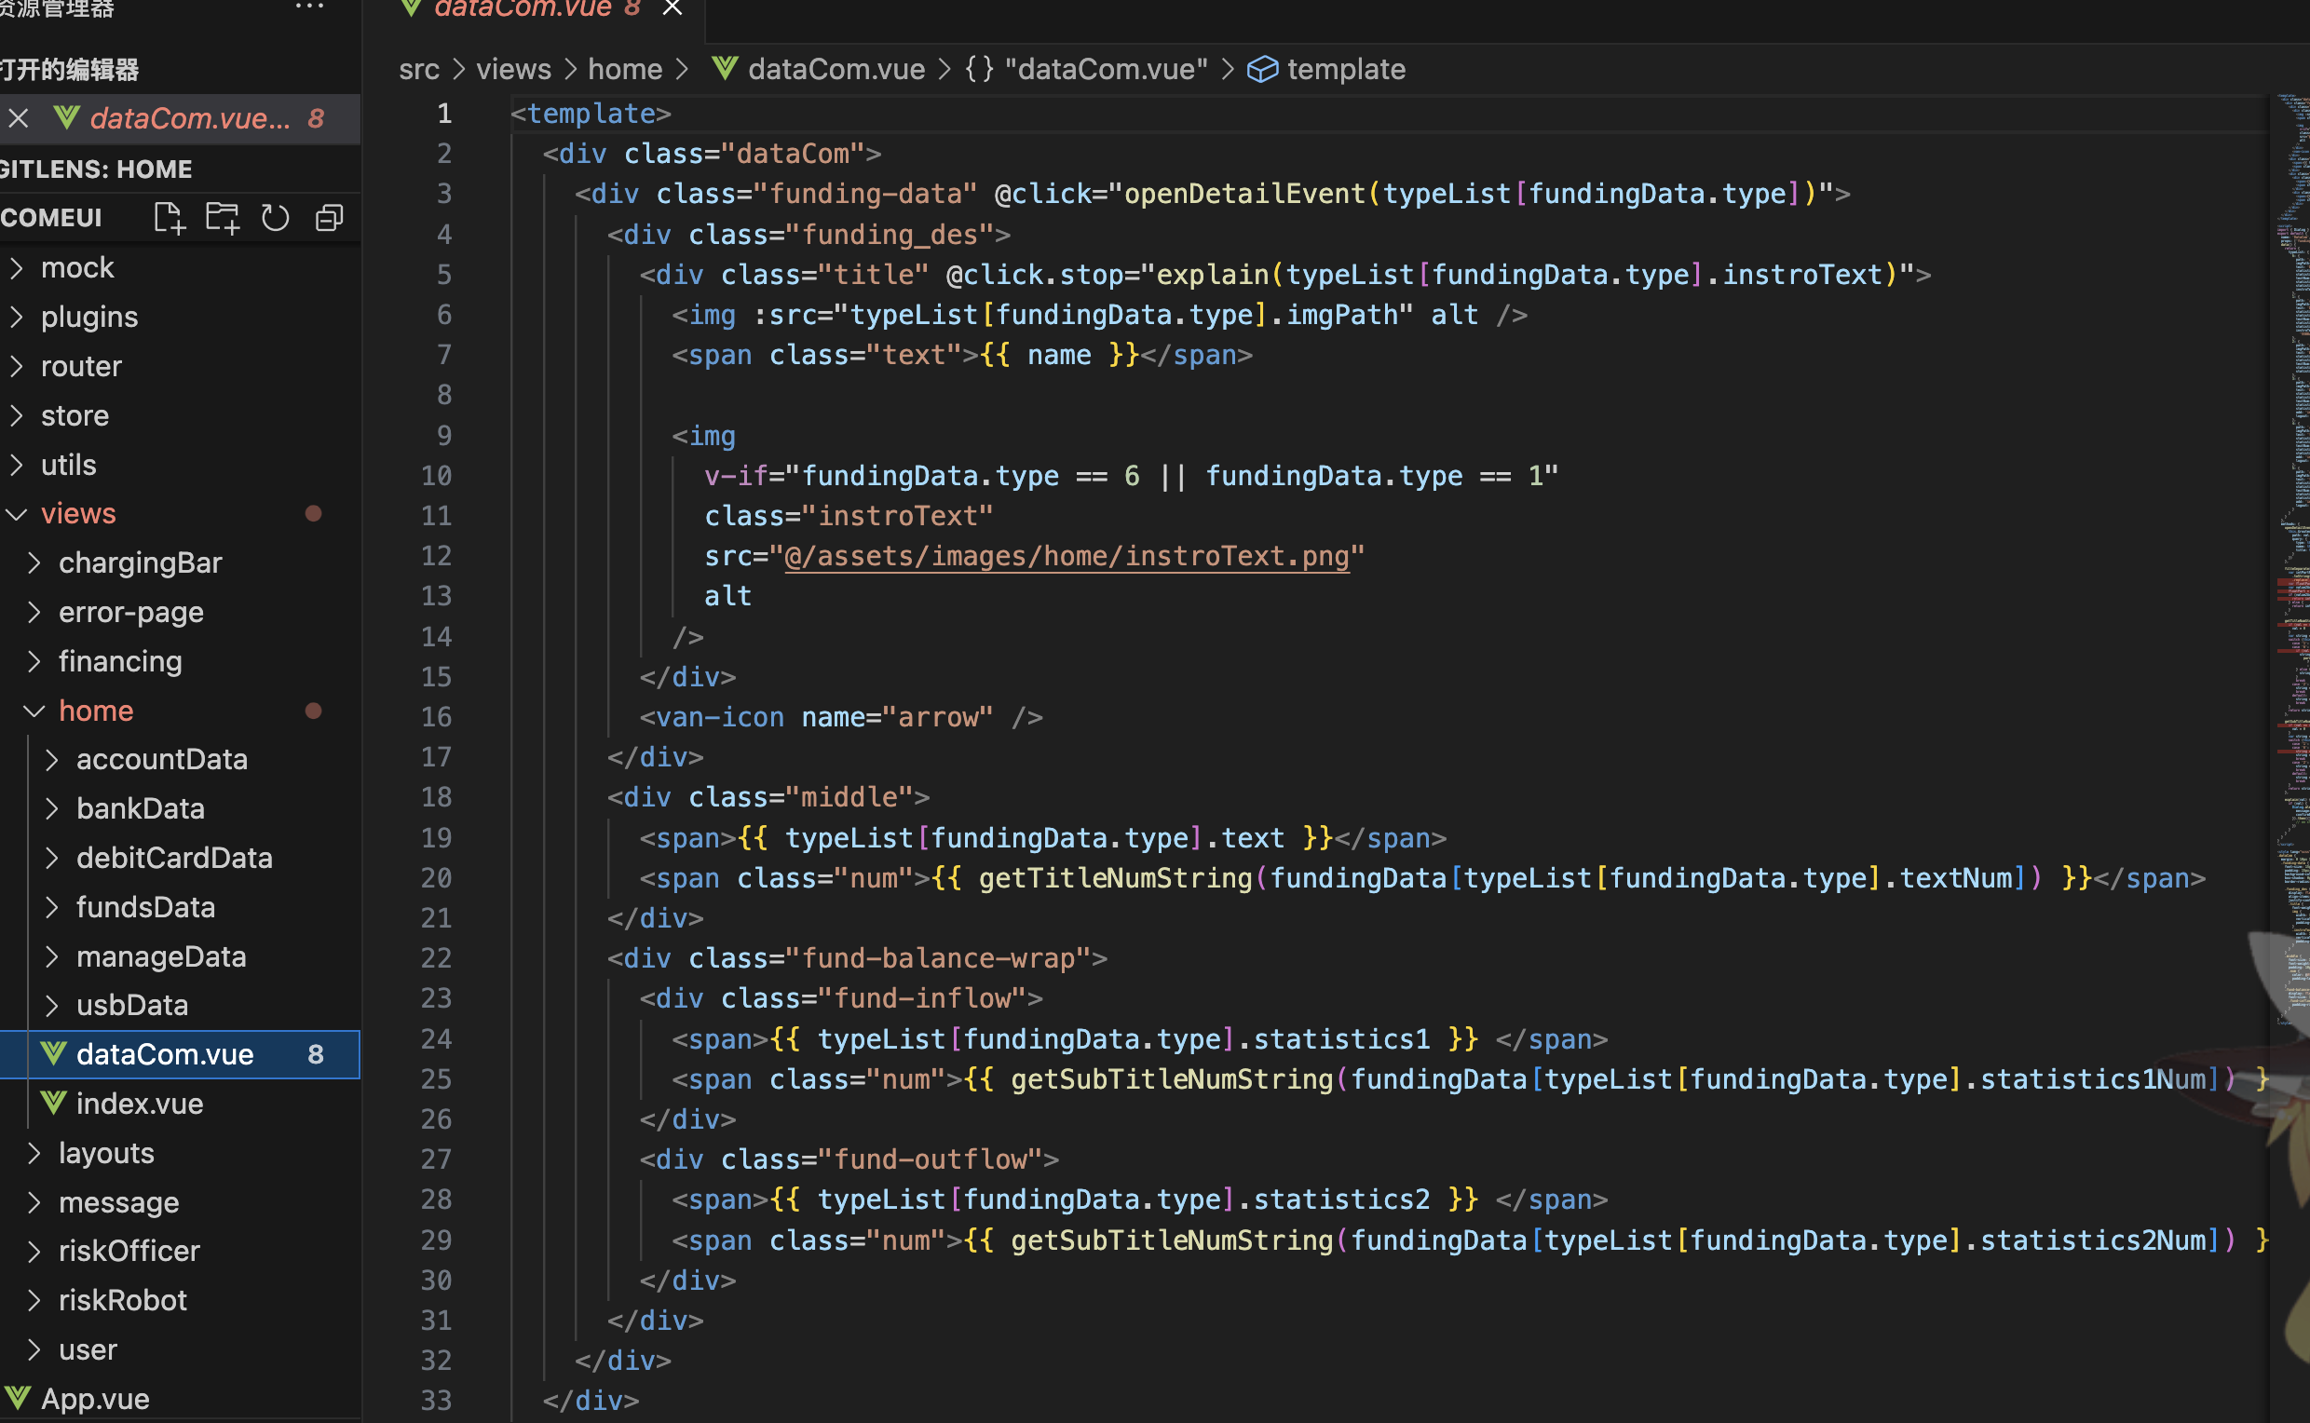The width and height of the screenshot is (2310, 1423).
Task: Open App.vue in the file tree
Action: 180,1399
